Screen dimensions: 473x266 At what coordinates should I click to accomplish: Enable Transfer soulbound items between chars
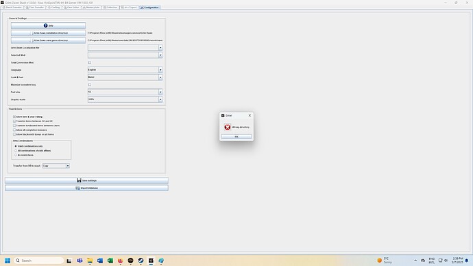pyautogui.click(x=14, y=125)
